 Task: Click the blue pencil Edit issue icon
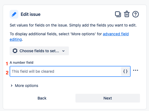[14, 14]
